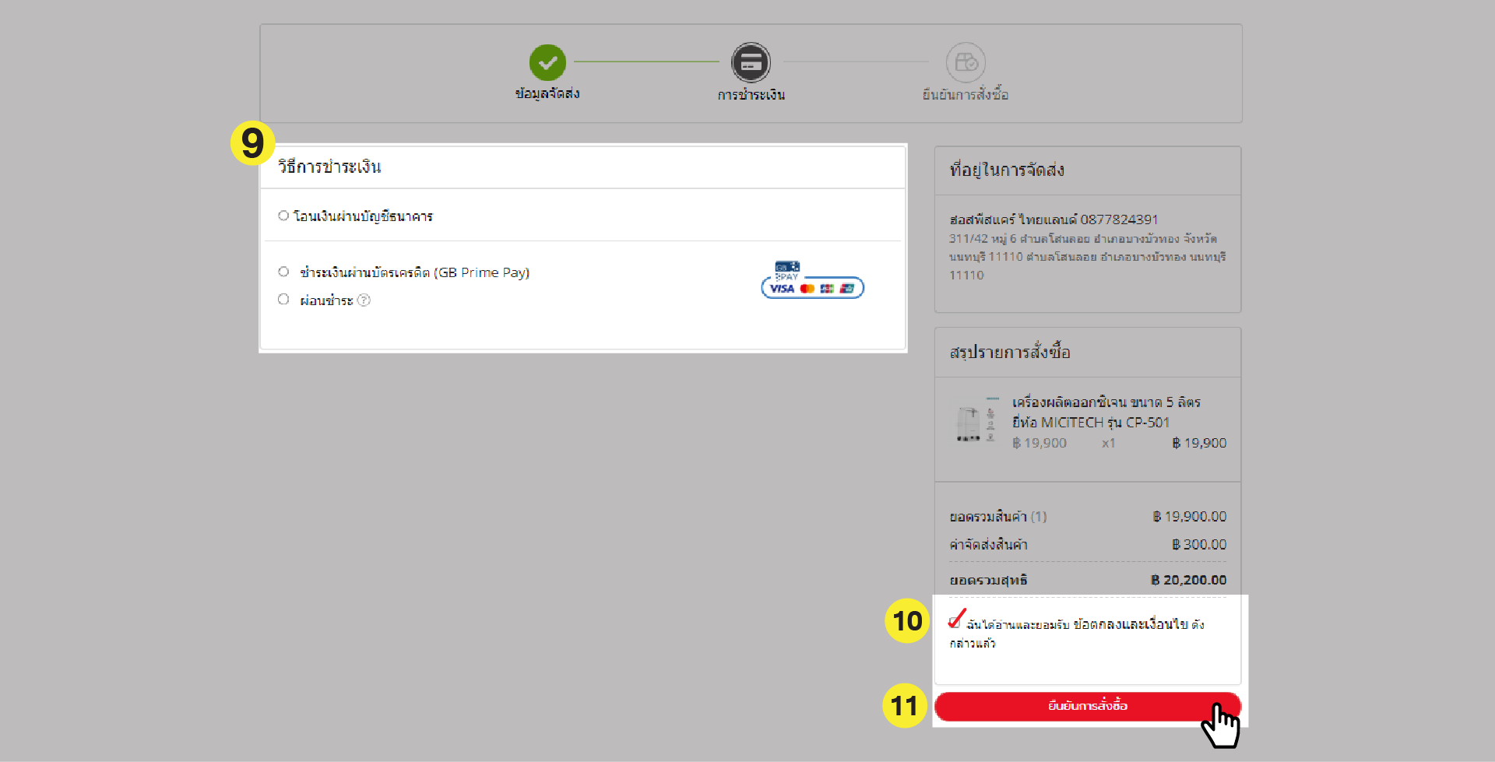Select โอนเงินผ่านบัญชีธนาคาร bank transfer option
The height and width of the screenshot is (762, 1495).
click(283, 216)
